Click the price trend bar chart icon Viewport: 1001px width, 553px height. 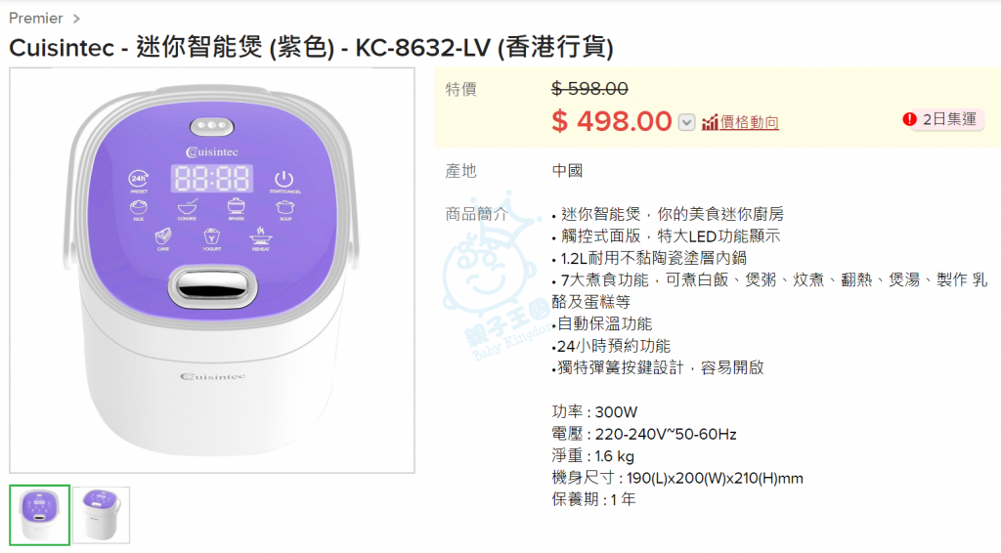(710, 122)
